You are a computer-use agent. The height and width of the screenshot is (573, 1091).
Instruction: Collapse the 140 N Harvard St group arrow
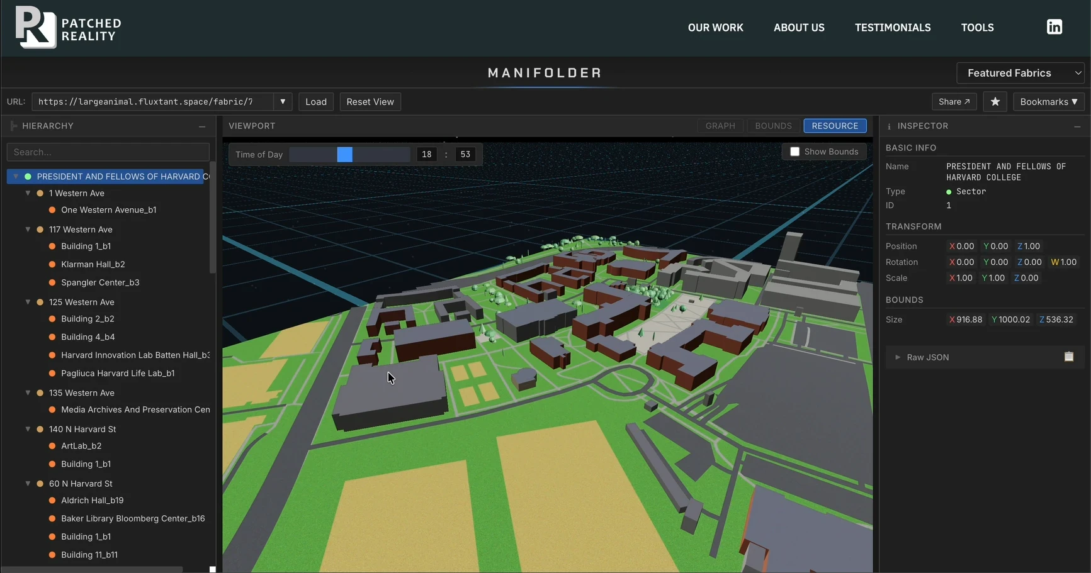28,429
